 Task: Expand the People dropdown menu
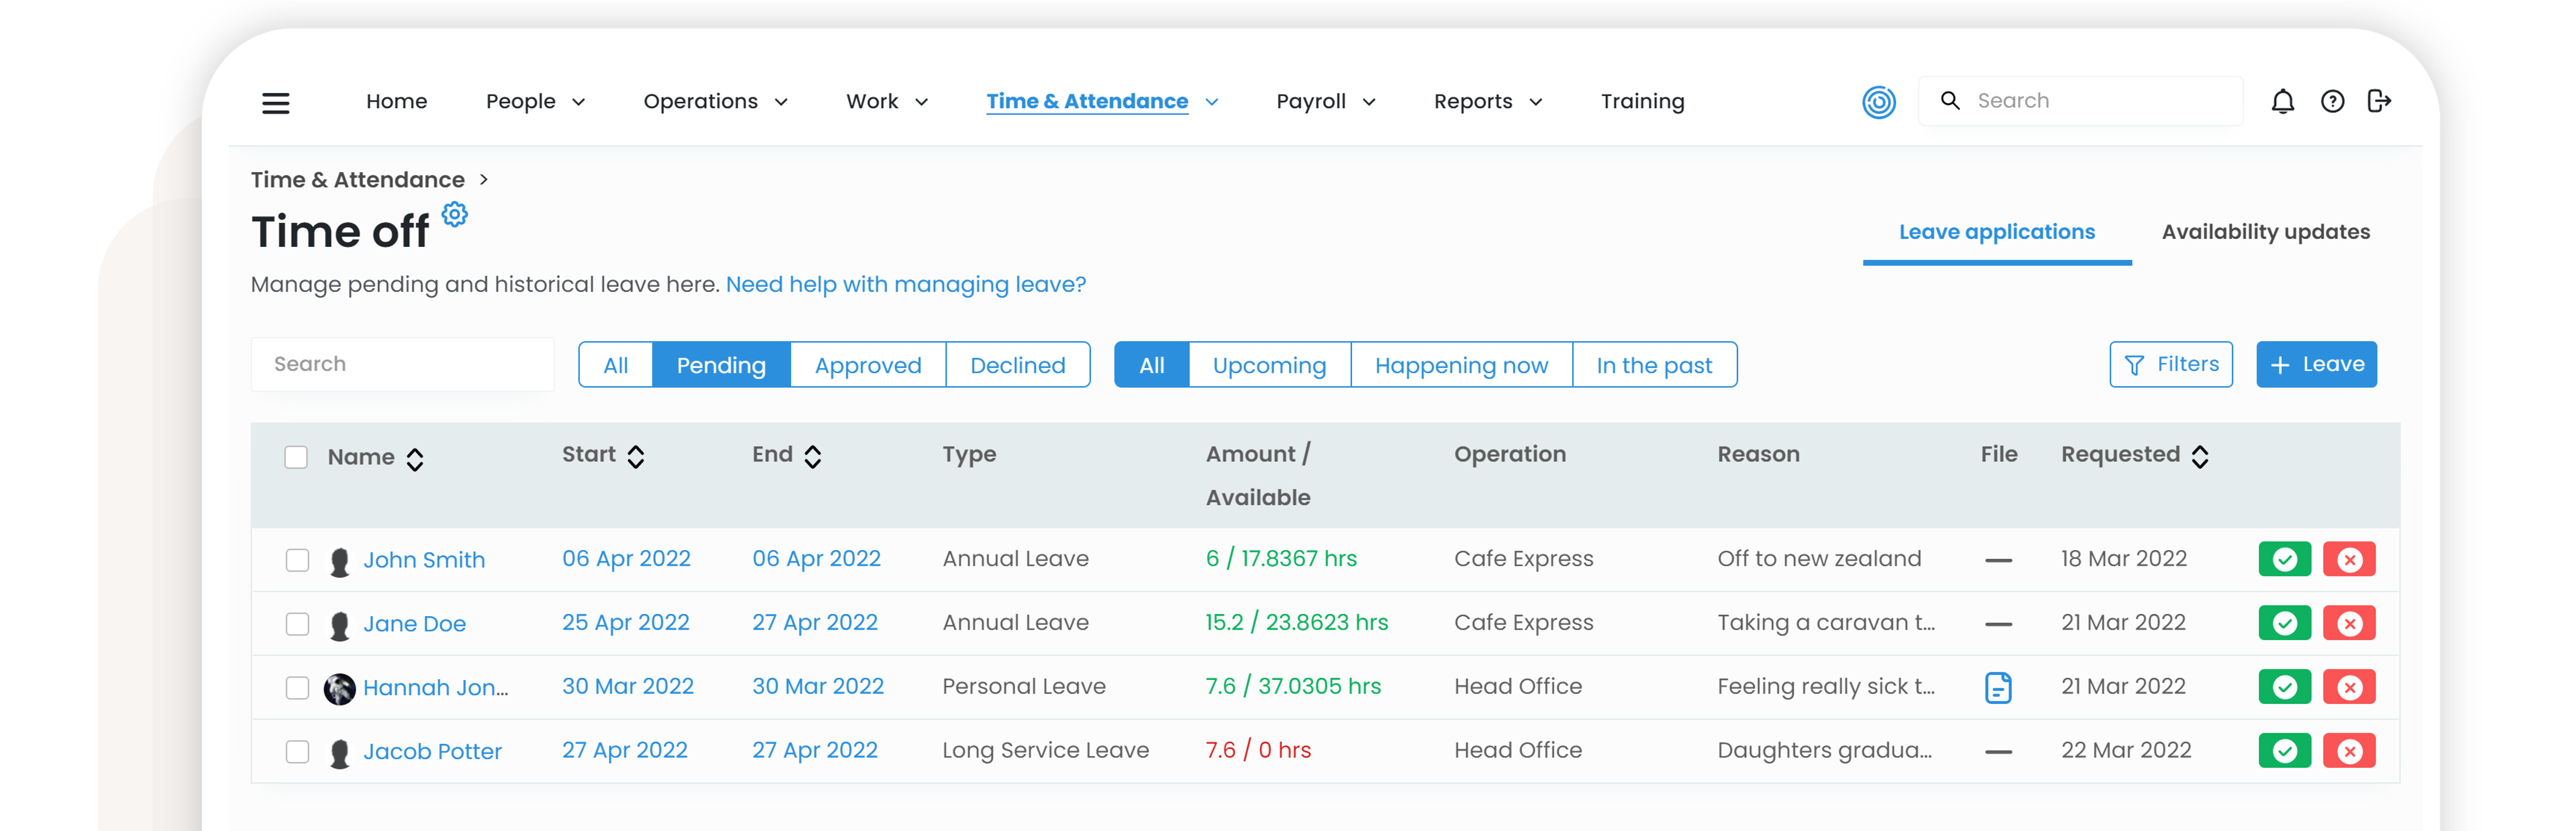coord(535,101)
